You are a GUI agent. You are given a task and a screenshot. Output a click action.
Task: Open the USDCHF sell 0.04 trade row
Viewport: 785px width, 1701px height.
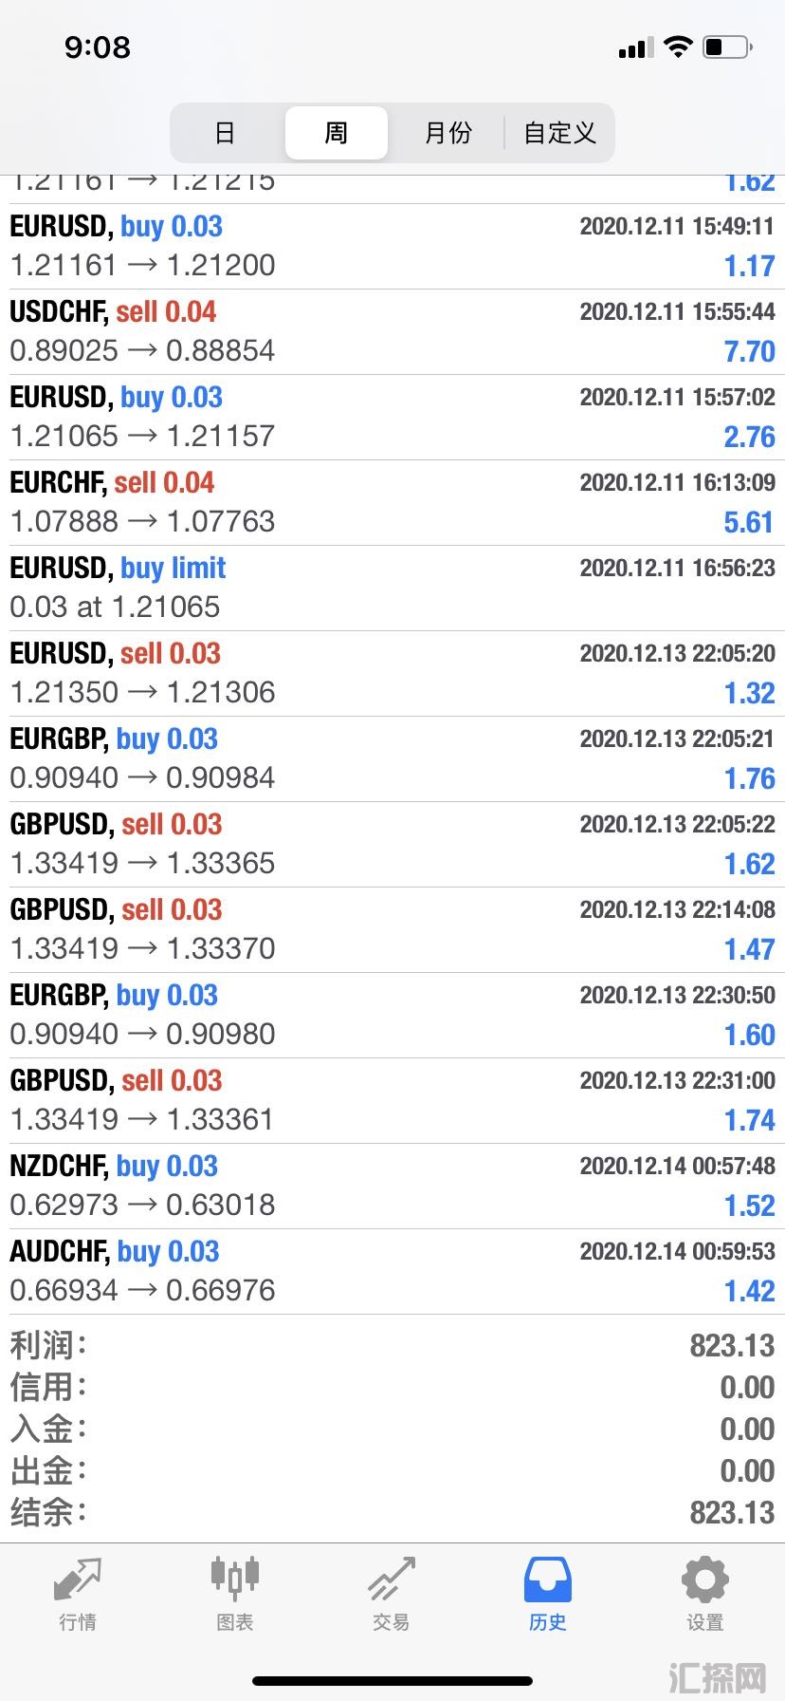(392, 332)
